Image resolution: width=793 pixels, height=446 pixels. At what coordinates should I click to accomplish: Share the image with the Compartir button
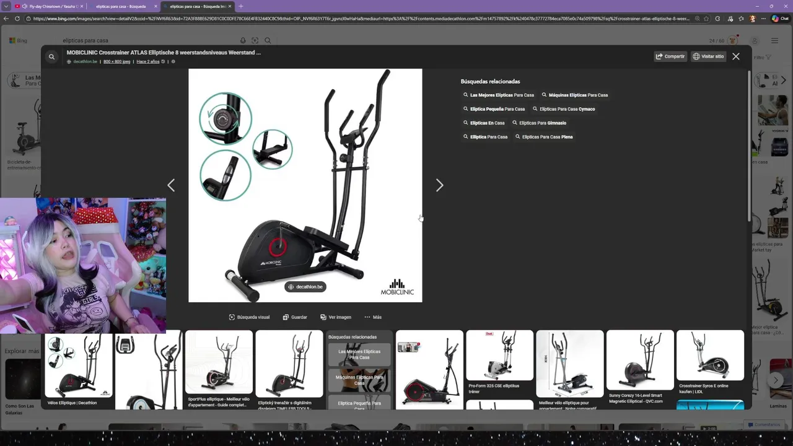[x=670, y=56]
